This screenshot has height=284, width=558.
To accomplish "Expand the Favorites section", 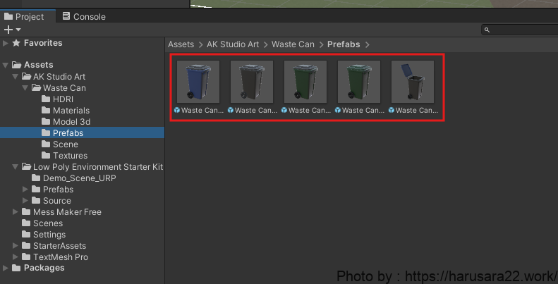I will click(x=6, y=43).
